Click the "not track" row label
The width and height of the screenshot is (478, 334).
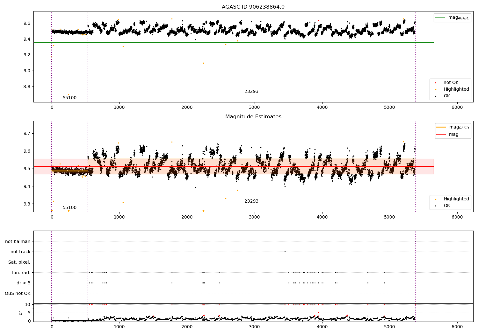(20, 252)
